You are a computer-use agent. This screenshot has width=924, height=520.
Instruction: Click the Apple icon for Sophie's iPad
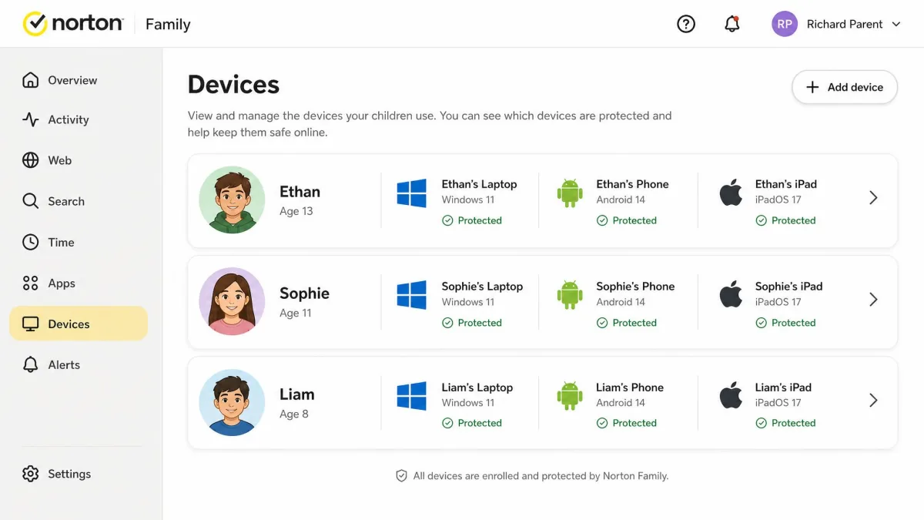[731, 294]
